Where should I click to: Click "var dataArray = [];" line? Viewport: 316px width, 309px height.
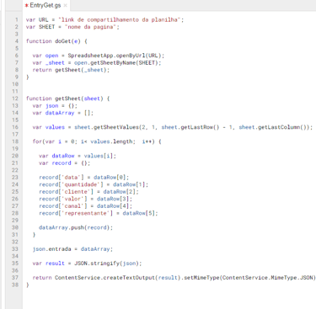pyautogui.click(x=63, y=113)
